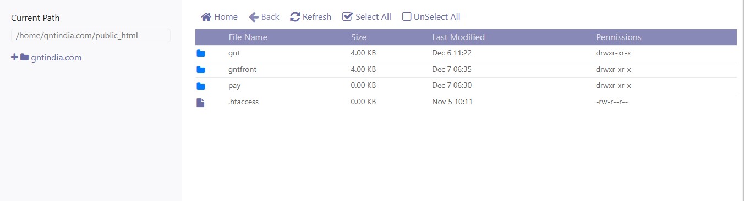Screen dimensions: 744x201
Task: Open the .htaccess file name
Action: tap(243, 102)
